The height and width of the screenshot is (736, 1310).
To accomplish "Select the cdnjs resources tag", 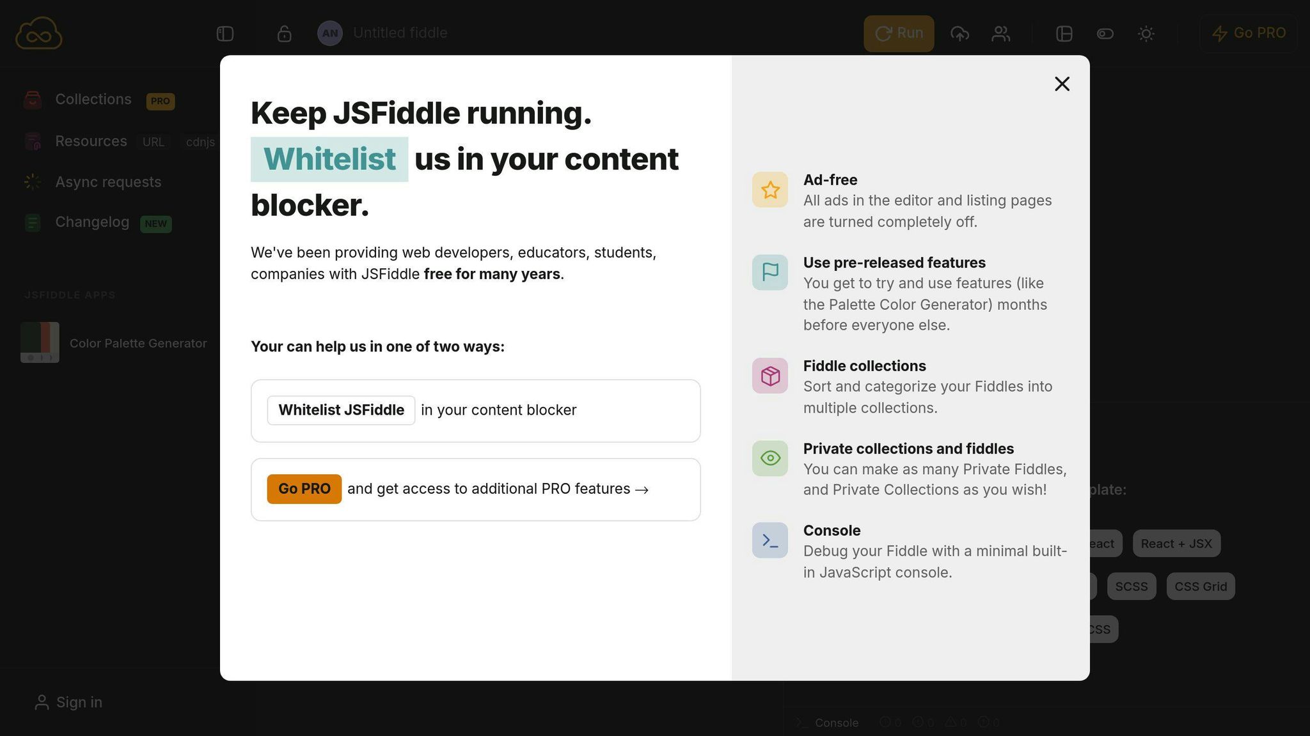I will tap(200, 142).
